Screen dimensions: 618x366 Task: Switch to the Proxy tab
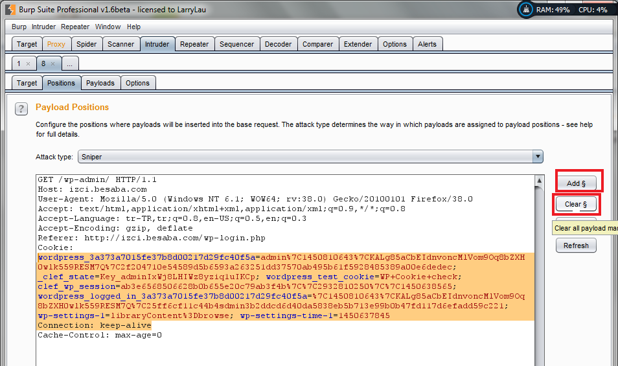[56, 44]
